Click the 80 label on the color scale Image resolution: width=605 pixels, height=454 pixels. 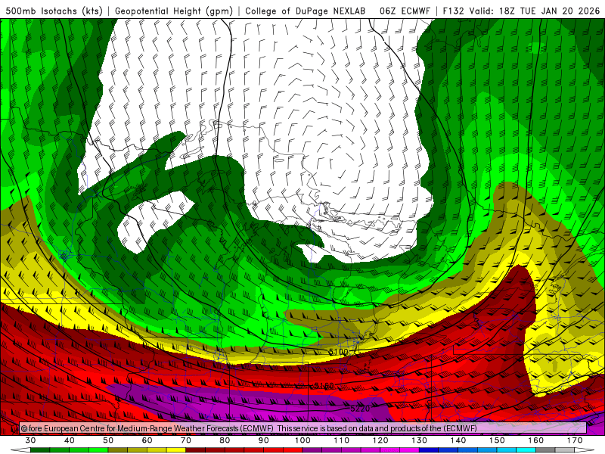click(225, 440)
